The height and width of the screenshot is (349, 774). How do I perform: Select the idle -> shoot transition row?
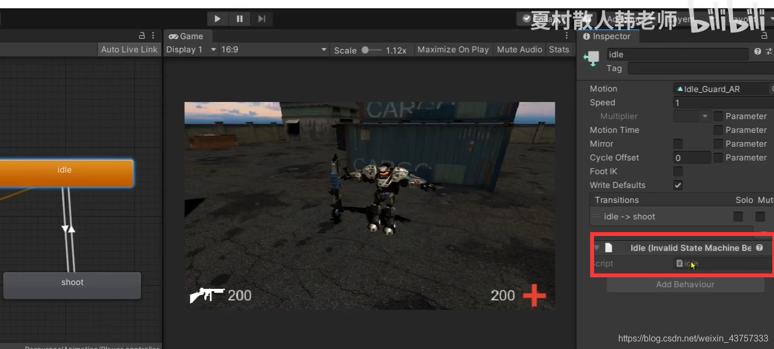[x=682, y=217]
